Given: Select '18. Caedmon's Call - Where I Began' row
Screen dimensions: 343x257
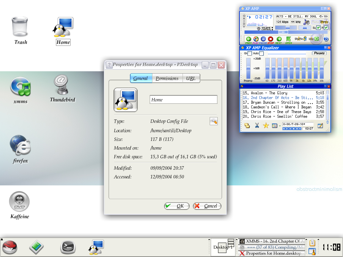Looking at the screenshot, I should (x=283, y=107).
